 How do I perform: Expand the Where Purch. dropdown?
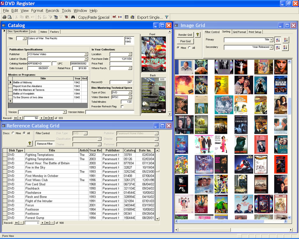130,68
